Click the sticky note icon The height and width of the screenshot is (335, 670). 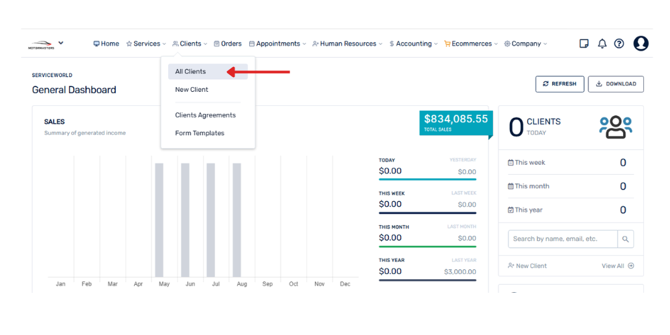584,44
